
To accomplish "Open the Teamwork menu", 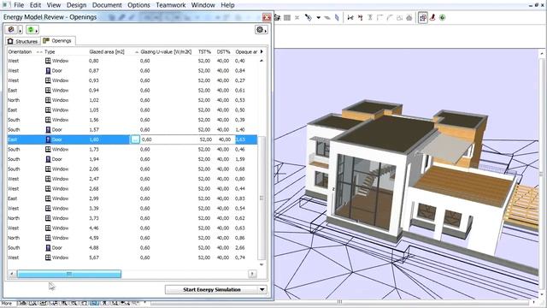I will click(171, 5).
